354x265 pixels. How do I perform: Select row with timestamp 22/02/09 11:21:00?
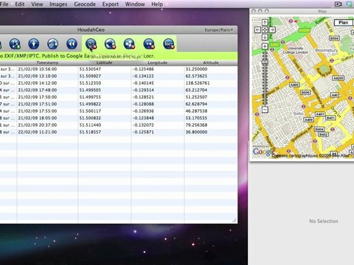click(118, 132)
